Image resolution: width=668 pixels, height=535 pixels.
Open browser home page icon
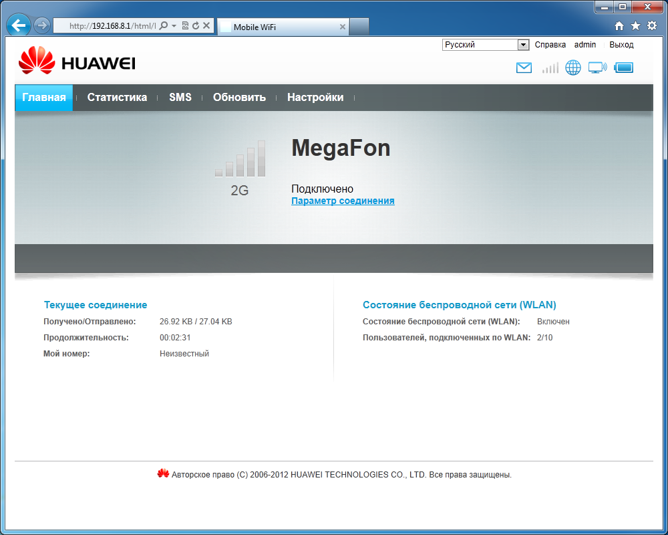click(619, 26)
